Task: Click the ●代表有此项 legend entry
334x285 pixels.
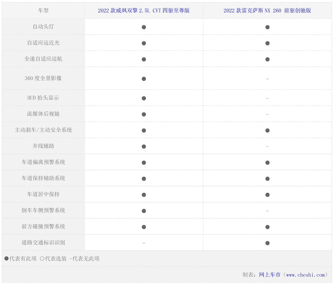Action: tap(20, 259)
